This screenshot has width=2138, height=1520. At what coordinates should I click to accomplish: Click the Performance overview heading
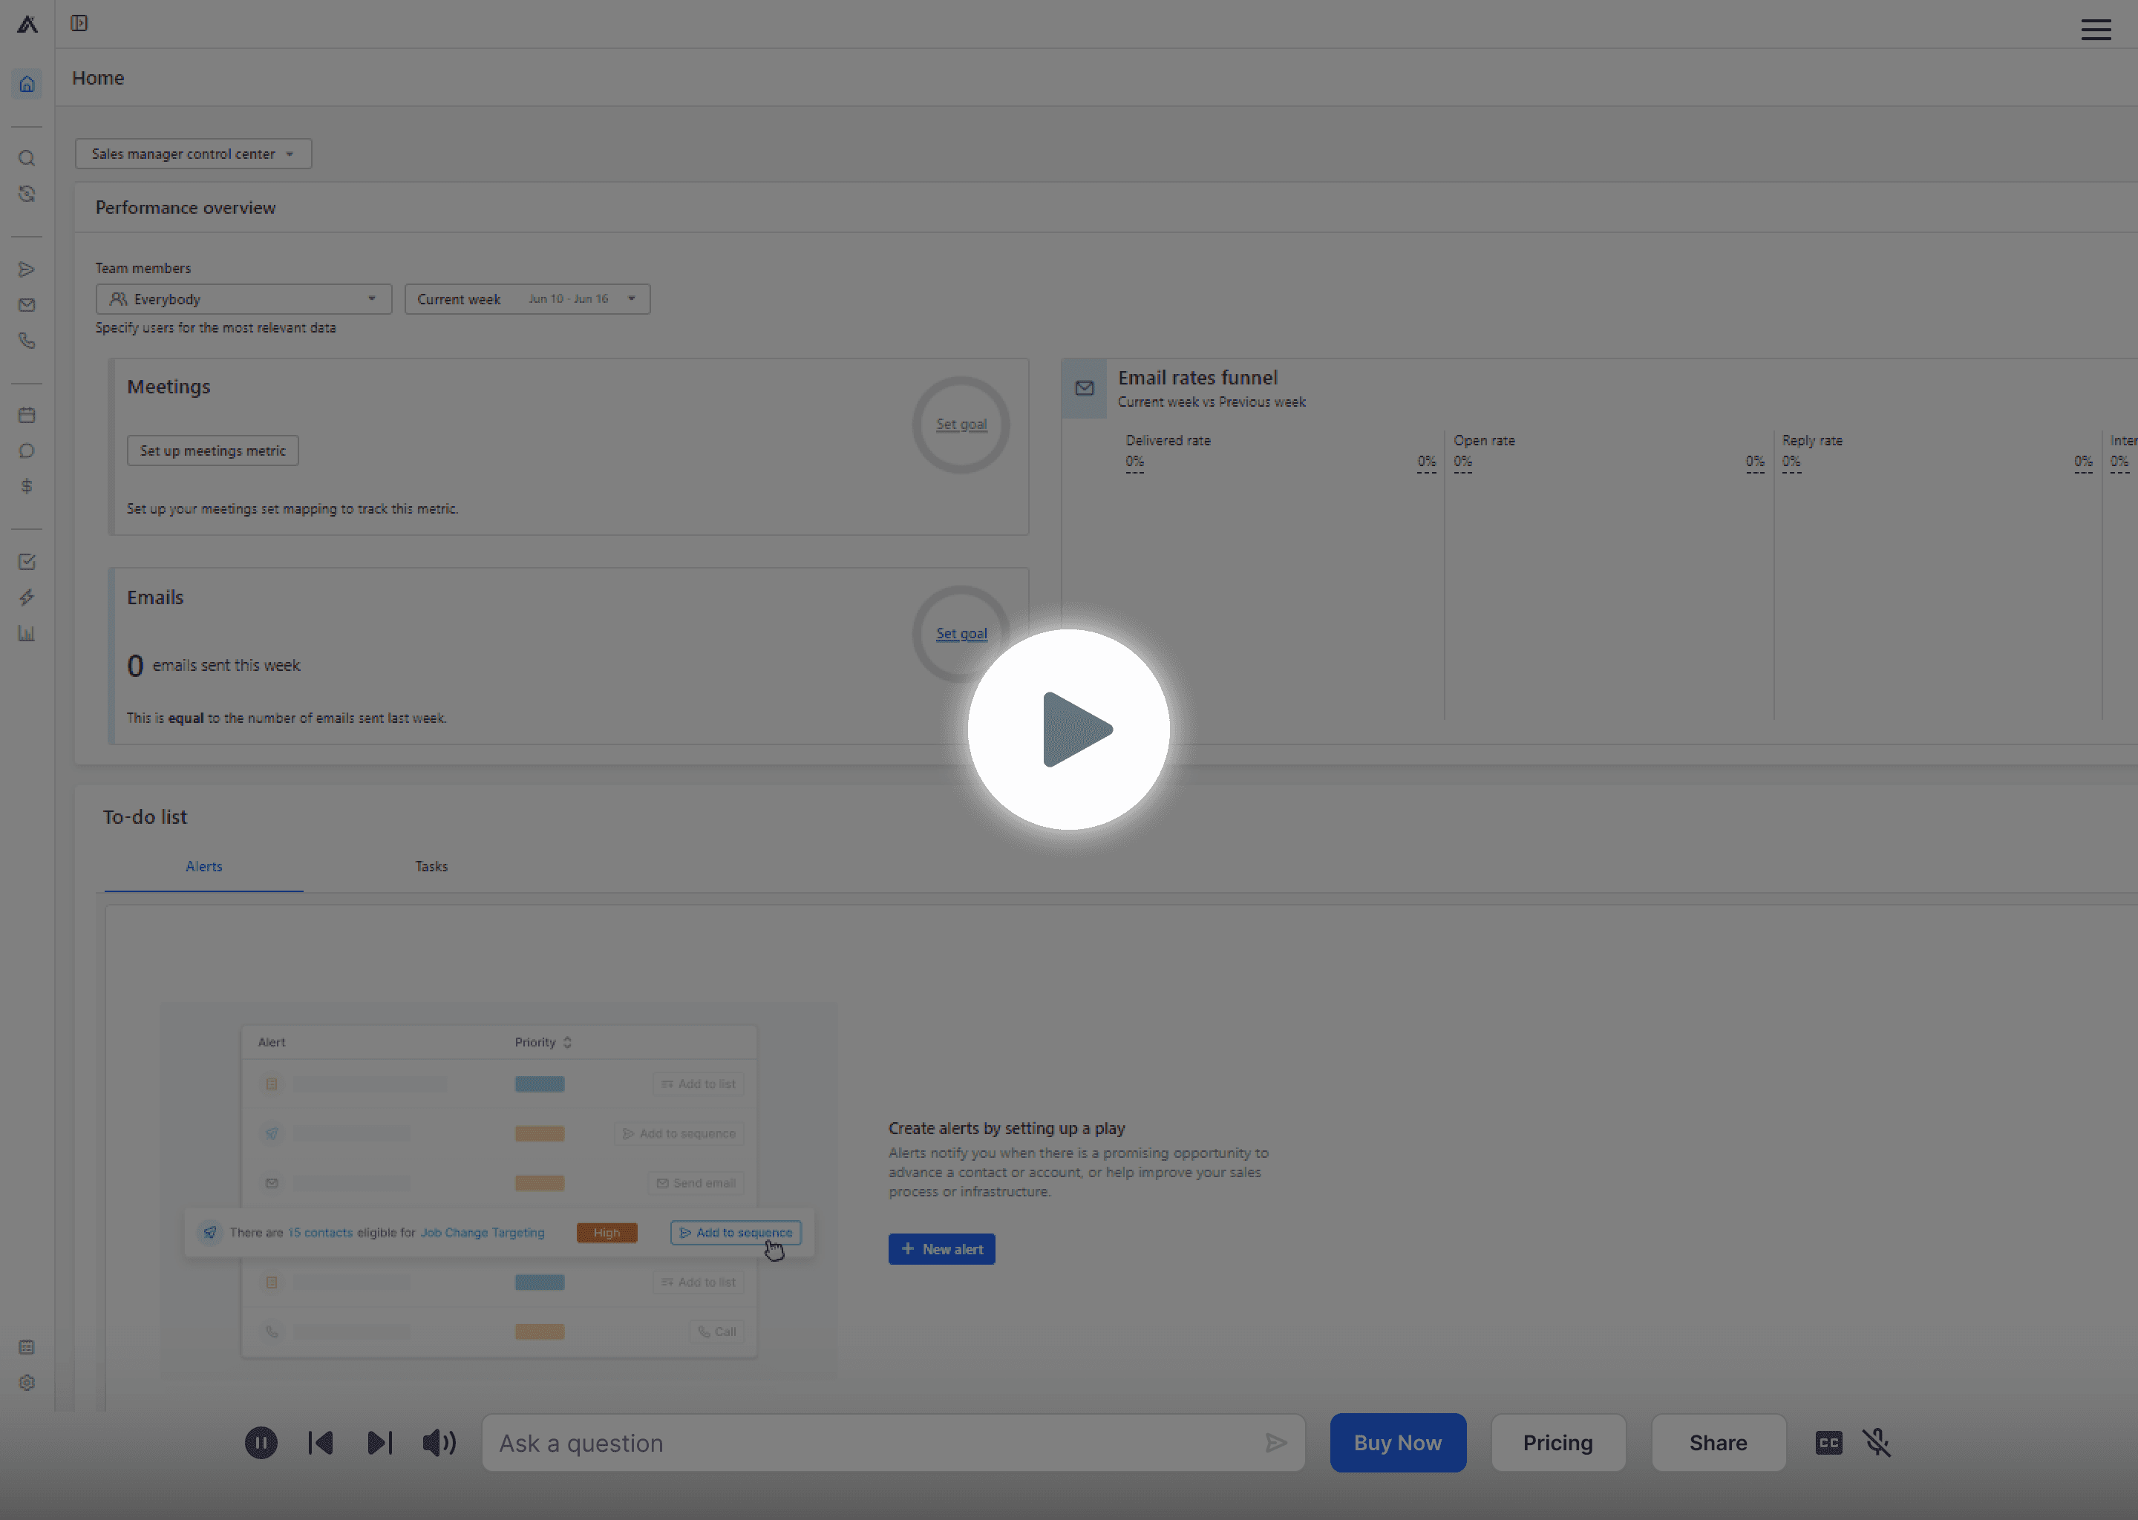[186, 208]
